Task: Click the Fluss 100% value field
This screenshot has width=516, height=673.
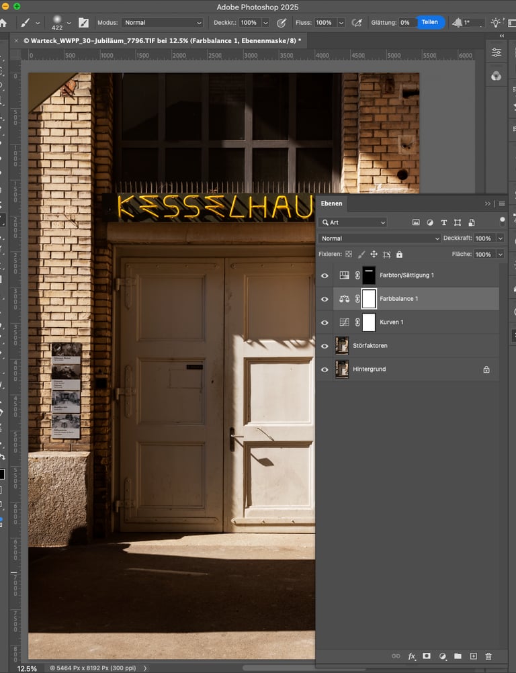Action: (x=325, y=23)
